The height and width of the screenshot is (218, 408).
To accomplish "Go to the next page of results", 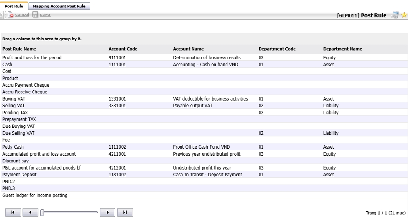I will (107, 212).
